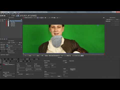This screenshot has height=90, width=120.
Task: Select the Move cross-arrows tool
Action: tap(34, 16)
